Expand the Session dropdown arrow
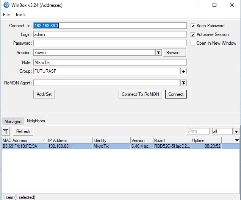241x200 pixels. (x=158, y=53)
